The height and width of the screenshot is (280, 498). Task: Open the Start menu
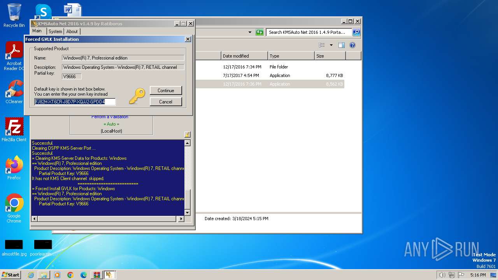pyautogui.click(x=11, y=275)
